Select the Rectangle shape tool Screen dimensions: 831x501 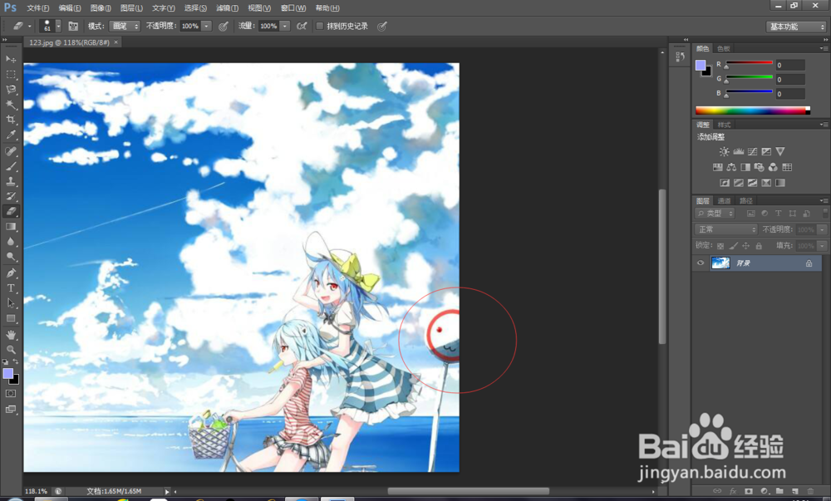coord(11,318)
